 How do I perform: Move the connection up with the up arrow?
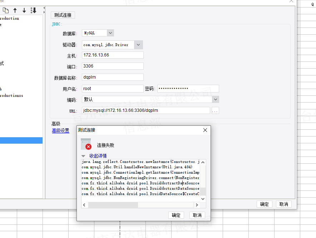pos(15,10)
